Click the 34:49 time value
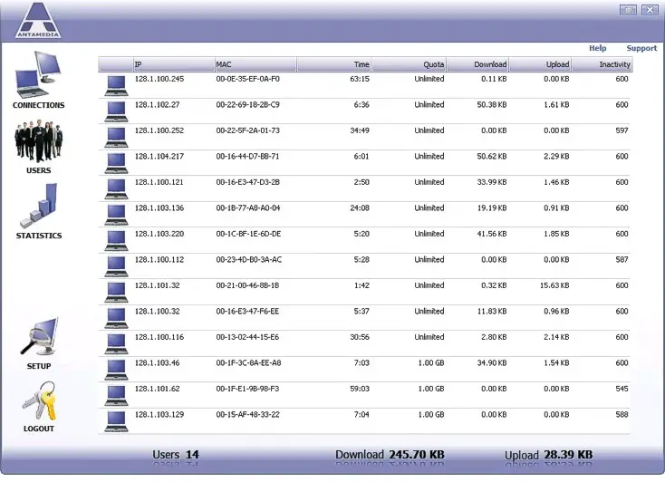Screen dimensions: 665x482 [x=360, y=130]
